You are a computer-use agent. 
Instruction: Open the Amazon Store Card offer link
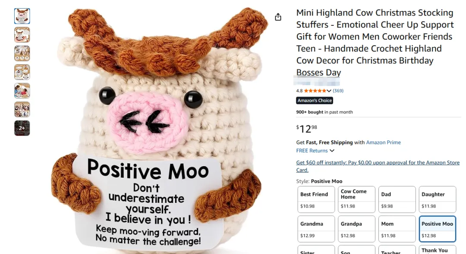[378, 166]
